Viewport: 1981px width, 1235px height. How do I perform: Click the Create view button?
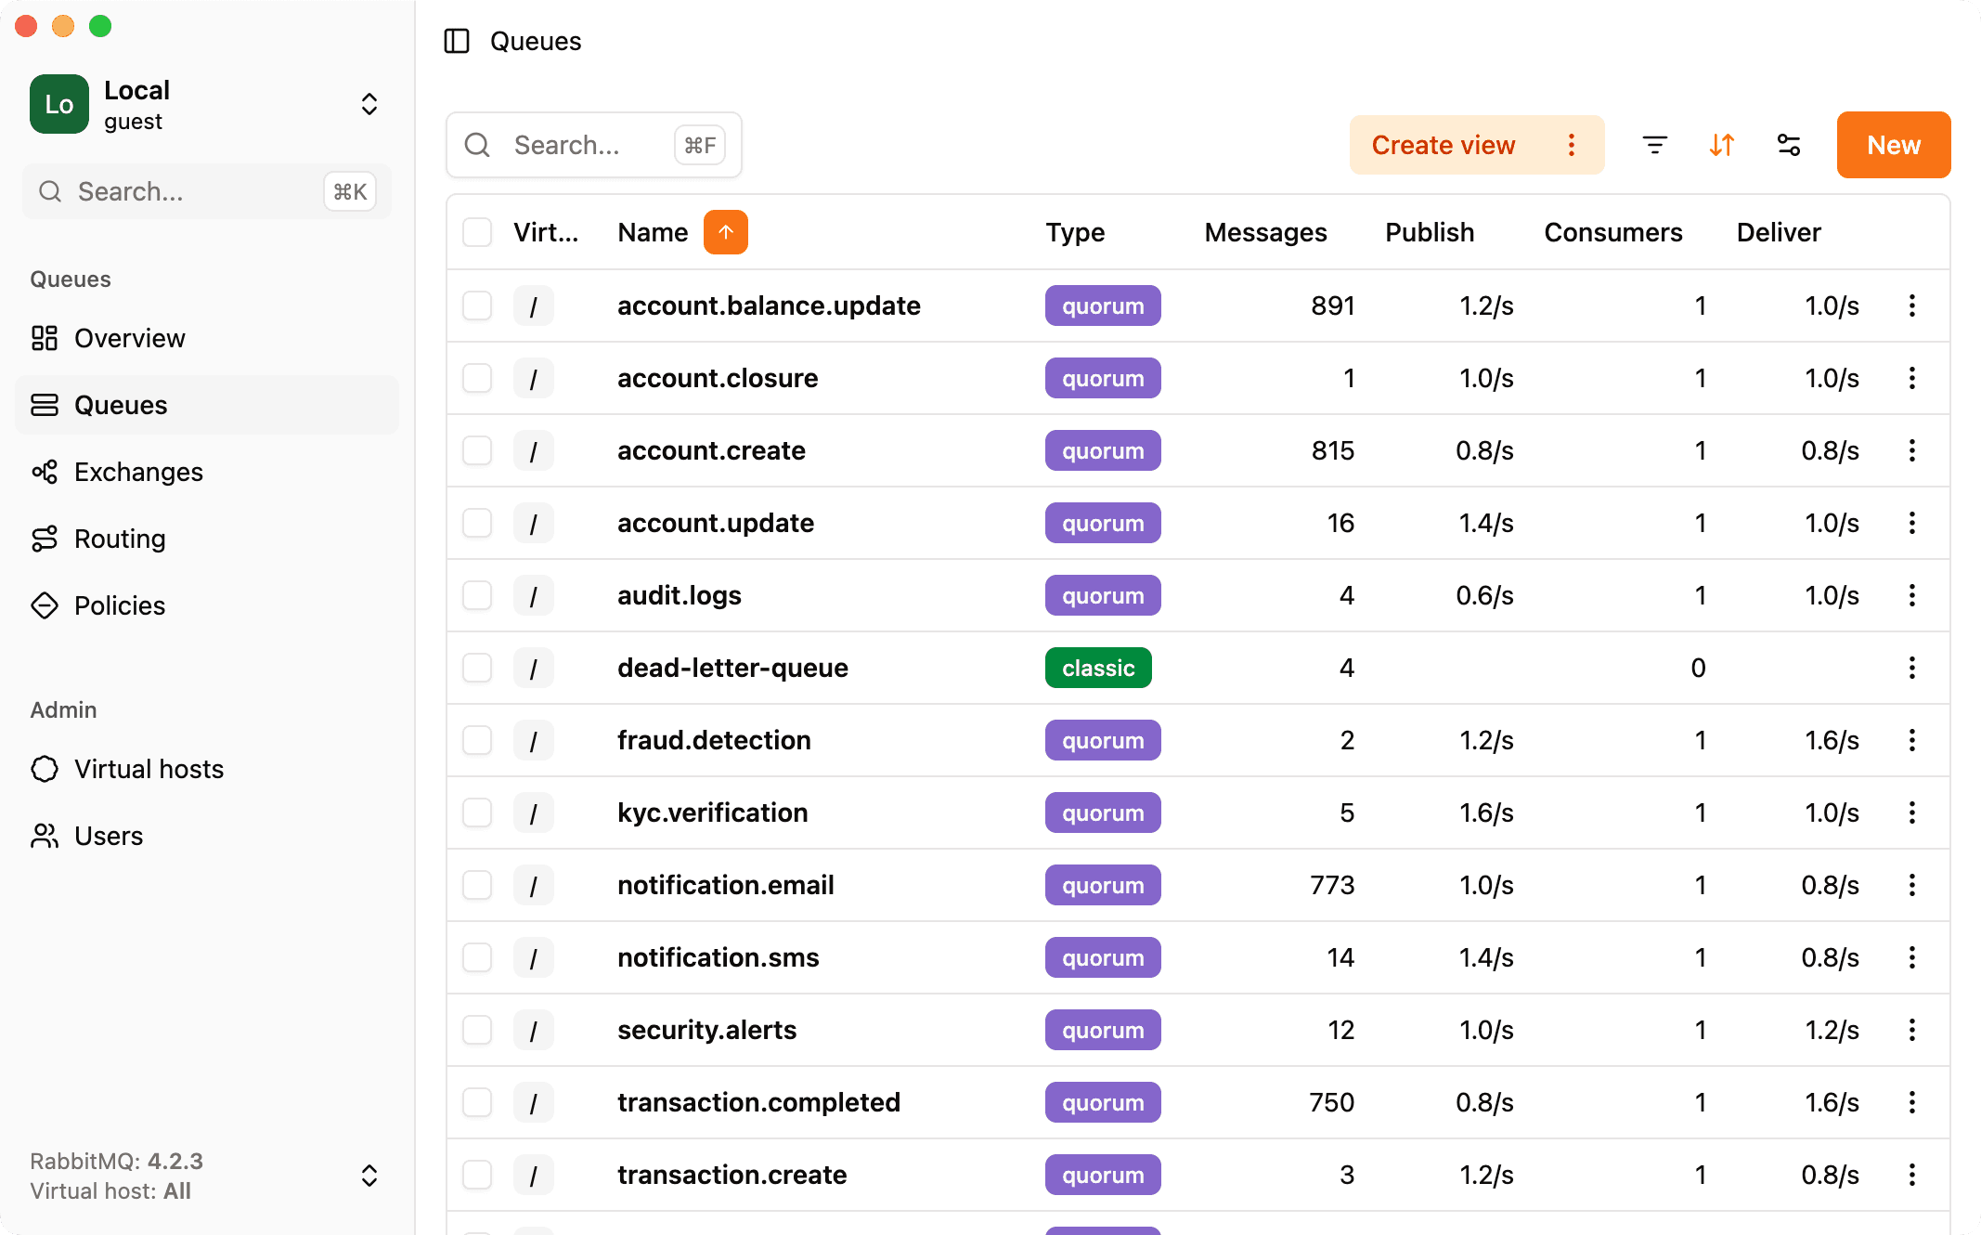(x=1443, y=145)
